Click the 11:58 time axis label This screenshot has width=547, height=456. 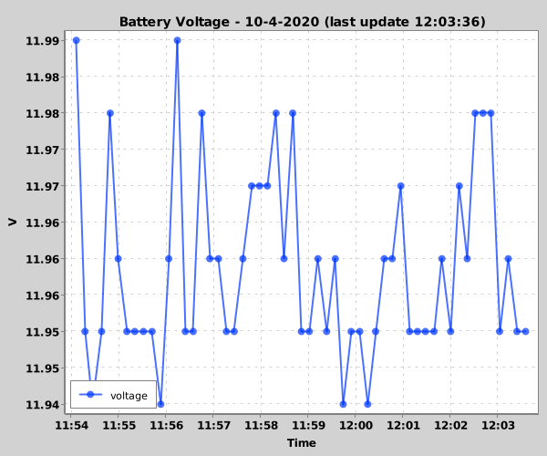point(261,425)
